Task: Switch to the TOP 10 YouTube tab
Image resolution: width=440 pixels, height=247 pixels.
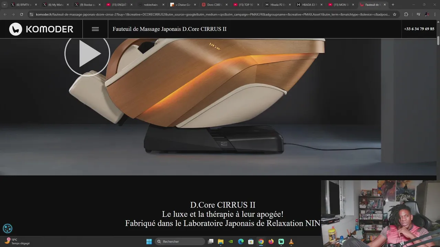Action: point(246,5)
